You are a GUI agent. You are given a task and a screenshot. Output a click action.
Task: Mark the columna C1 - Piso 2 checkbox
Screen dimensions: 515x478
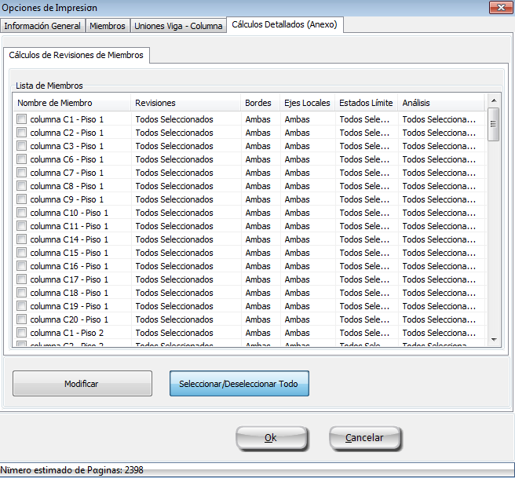click(22, 333)
